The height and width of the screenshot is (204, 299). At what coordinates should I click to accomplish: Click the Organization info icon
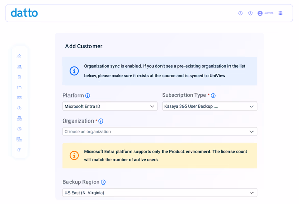(101, 121)
